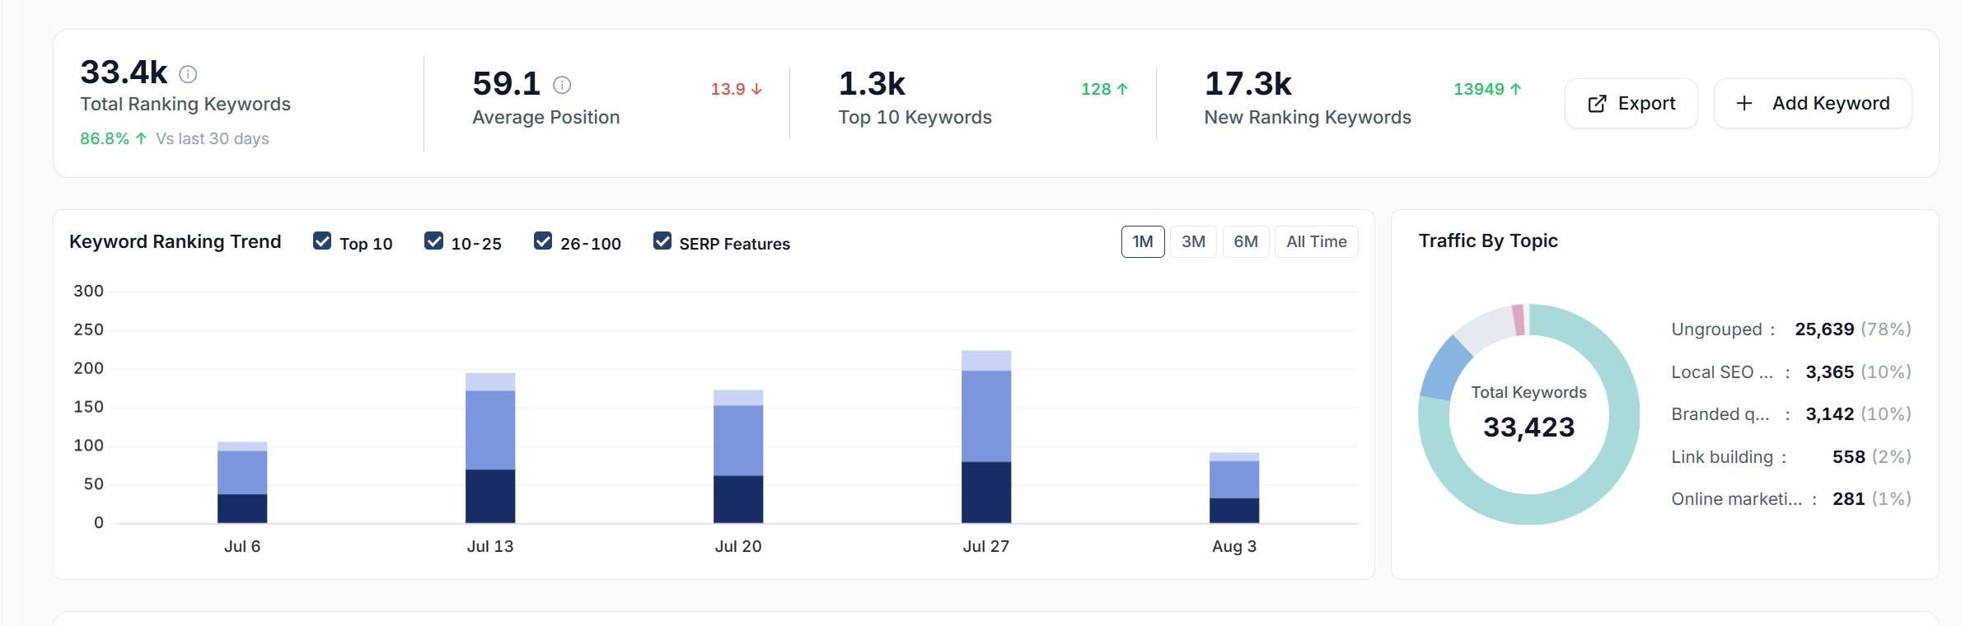Click the 13949 new keywords change
The width and height of the screenshot is (1961, 626).
(1488, 89)
